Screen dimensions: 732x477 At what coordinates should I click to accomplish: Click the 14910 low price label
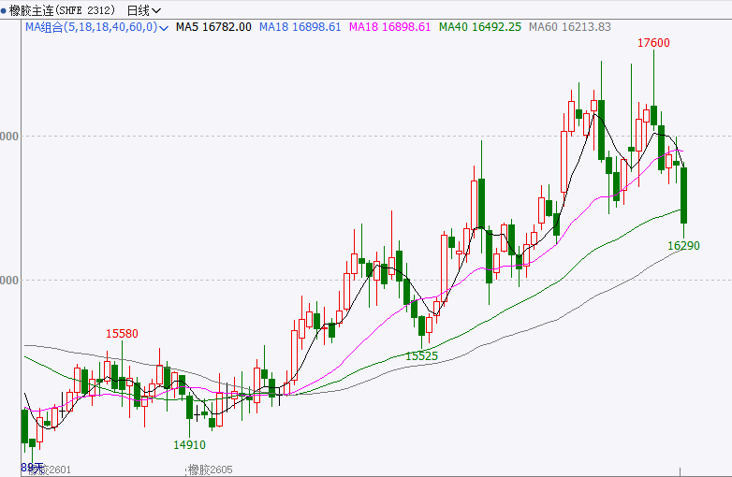(x=189, y=444)
